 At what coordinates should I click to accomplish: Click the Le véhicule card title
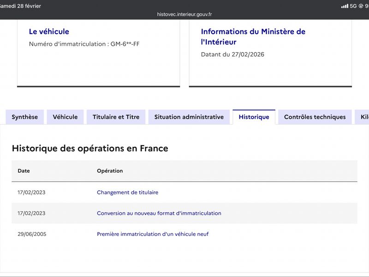click(x=49, y=32)
